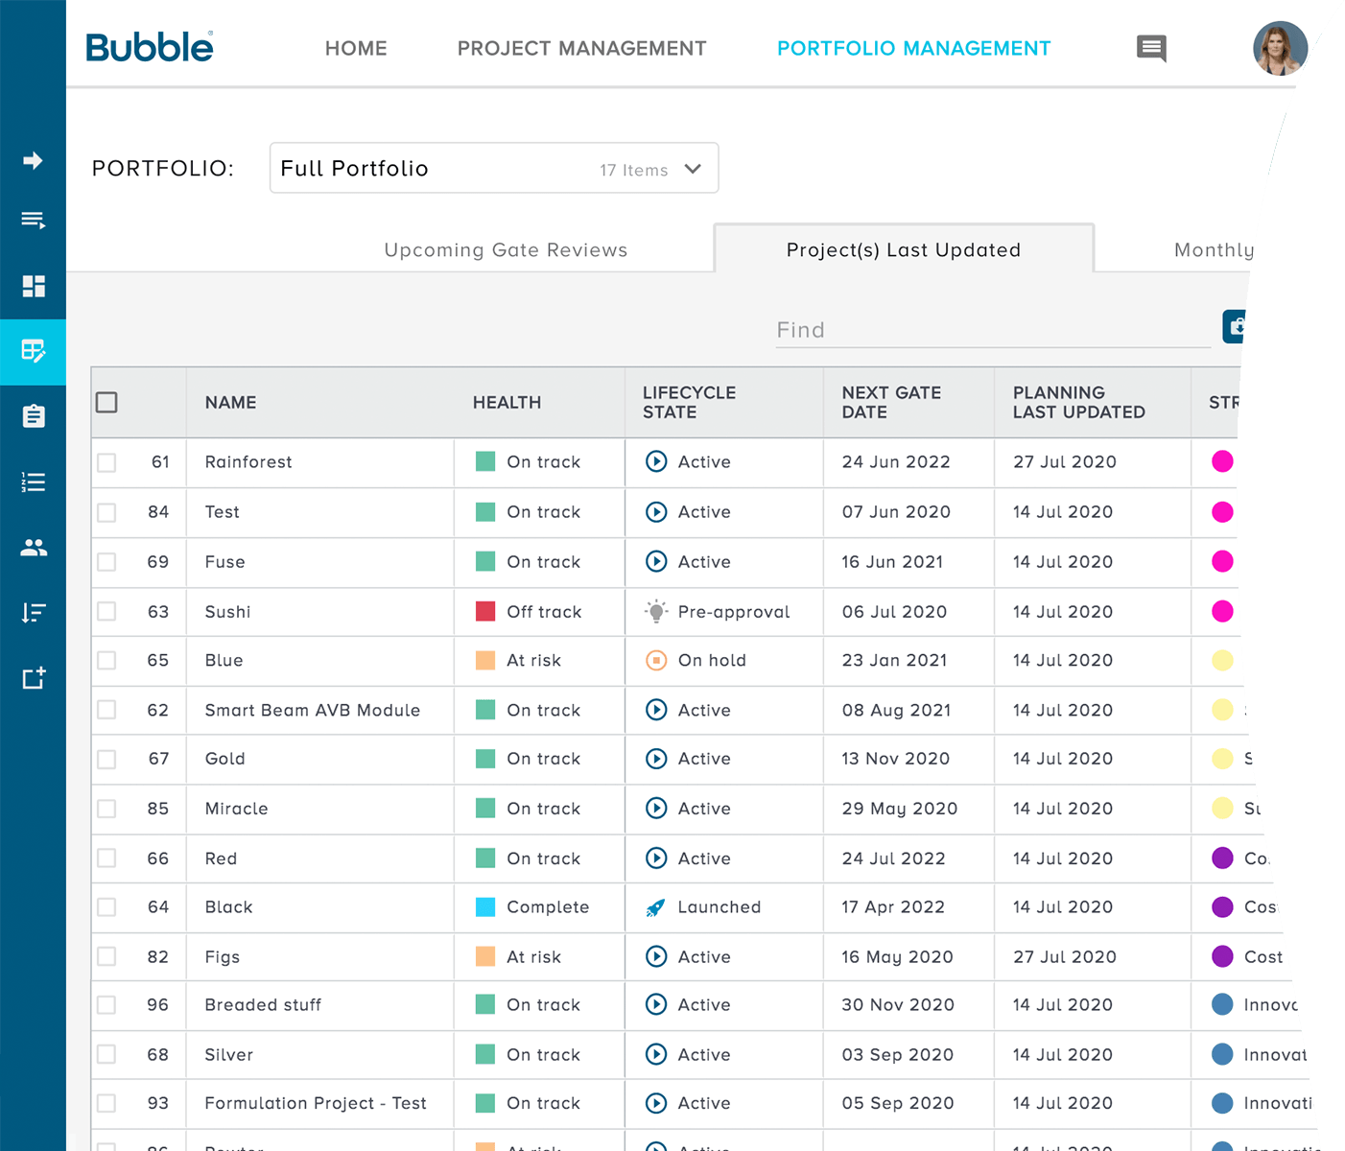Click the Bubble logo
The image size is (1345, 1151).
pyautogui.click(x=150, y=48)
